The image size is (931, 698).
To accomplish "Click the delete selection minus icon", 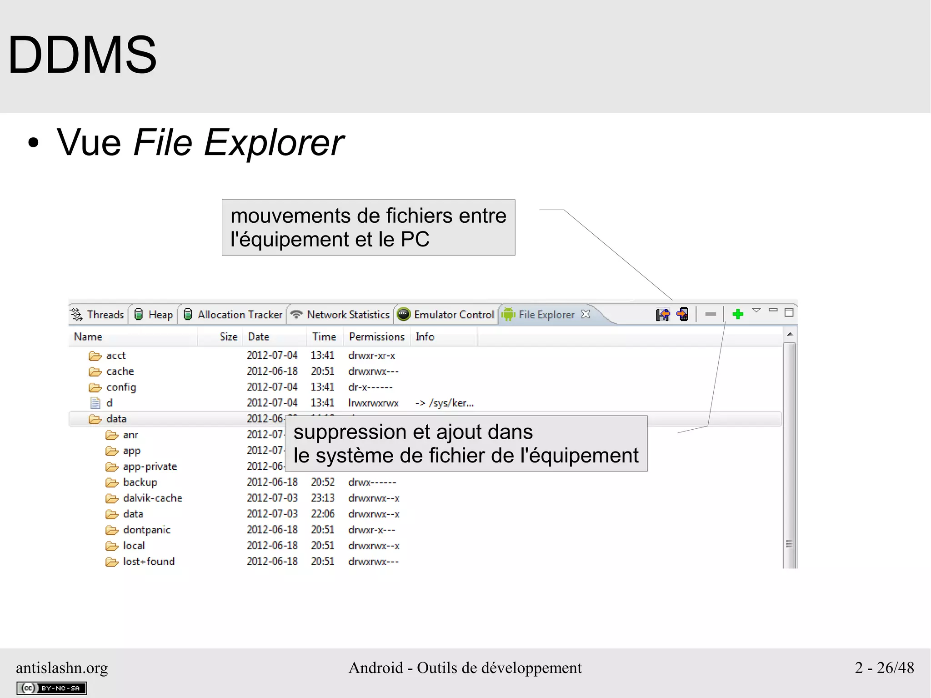I will 711,314.
